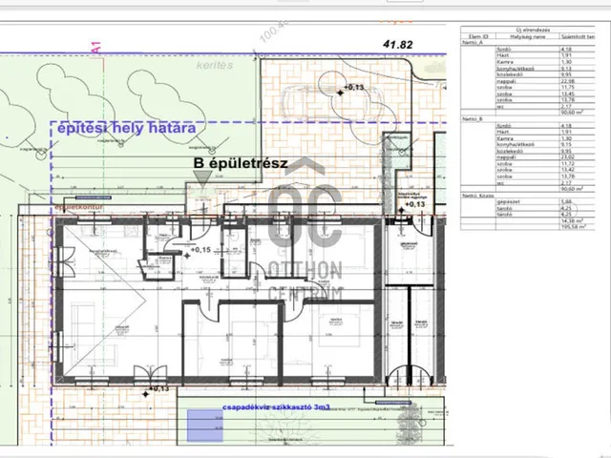Select the Nettó_B group row in table

pos(471,119)
